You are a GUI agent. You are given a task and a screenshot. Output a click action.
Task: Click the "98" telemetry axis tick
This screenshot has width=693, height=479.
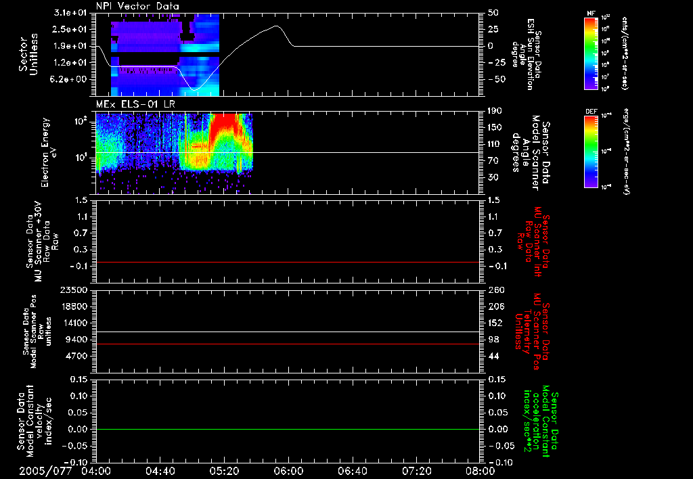[x=493, y=340]
